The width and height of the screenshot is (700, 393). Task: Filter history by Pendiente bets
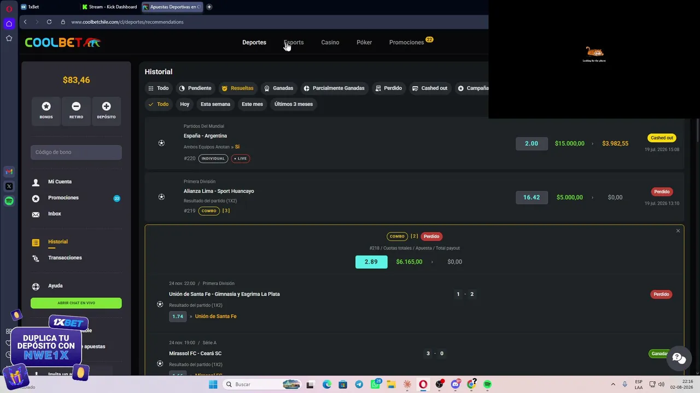click(x=195, y=88)
